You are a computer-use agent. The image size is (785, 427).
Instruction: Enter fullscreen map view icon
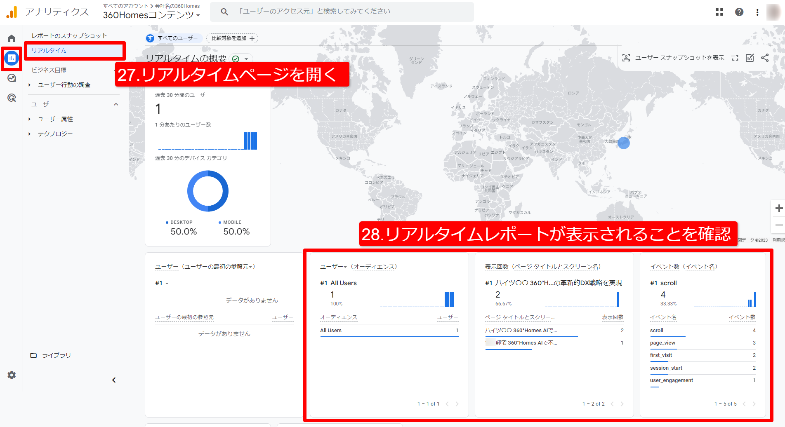tap(735, 58)
